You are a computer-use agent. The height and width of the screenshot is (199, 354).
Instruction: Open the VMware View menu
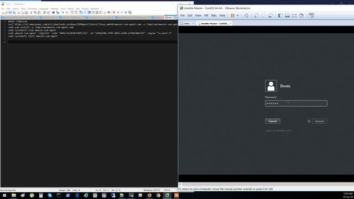tap(198, 15)
